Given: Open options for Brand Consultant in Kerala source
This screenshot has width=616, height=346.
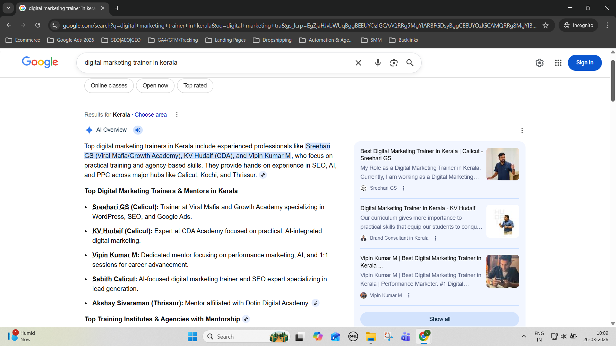Looking at the screenshot, I should (x=435, y=238).
